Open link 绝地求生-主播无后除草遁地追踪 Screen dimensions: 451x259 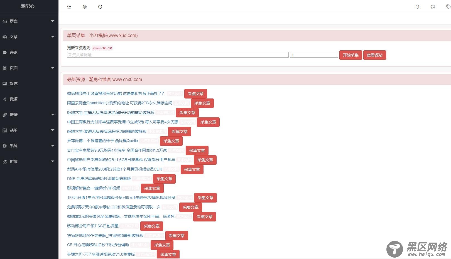(x=111, y=112)
